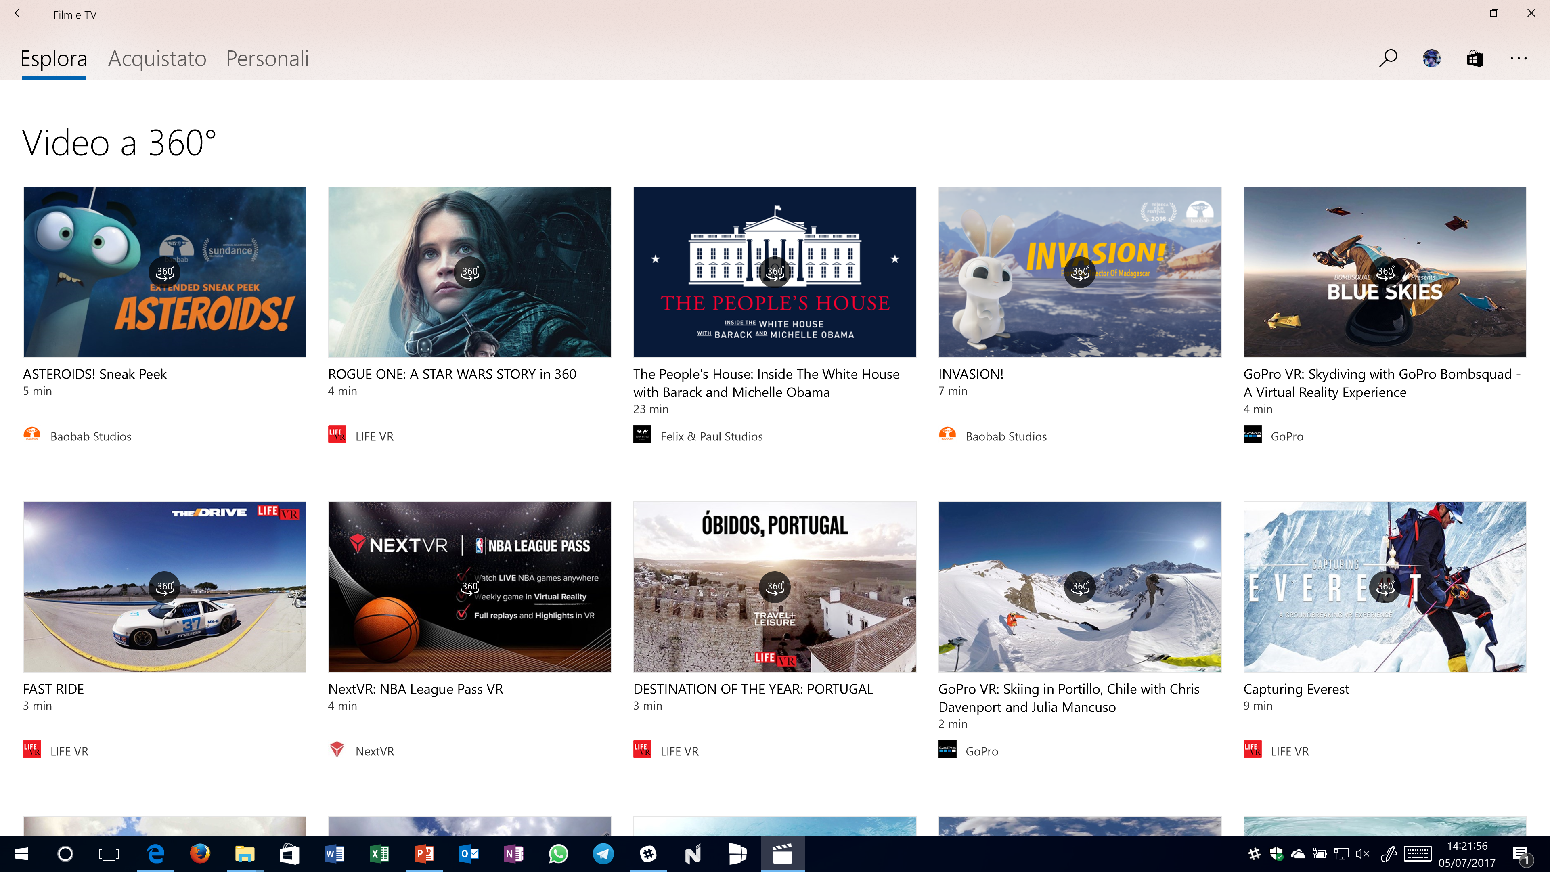
Task: Click DESTINATION OF THE YEAR: PORTUGAL title
Action: [753, 688]
